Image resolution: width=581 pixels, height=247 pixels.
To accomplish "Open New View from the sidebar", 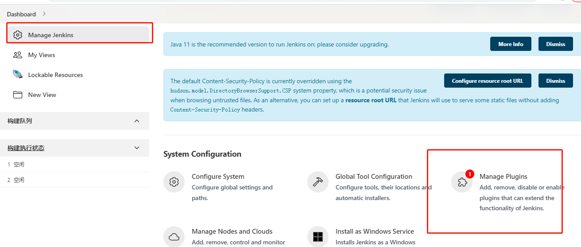I will click(x=42, y=95).
